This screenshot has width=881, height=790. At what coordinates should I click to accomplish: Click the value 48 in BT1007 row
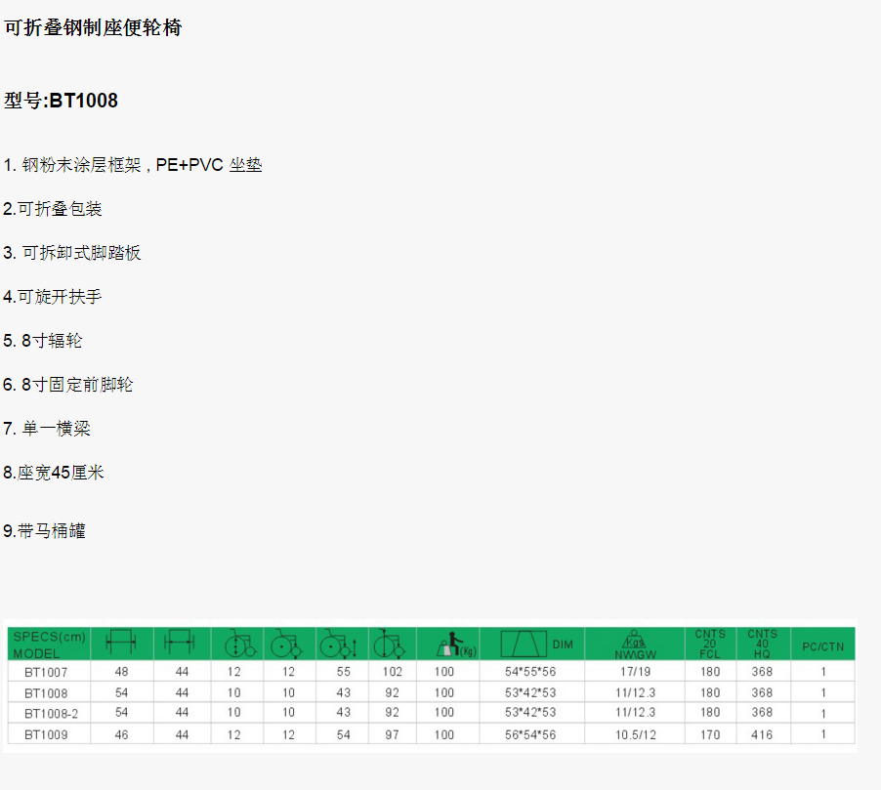pyautogui.click(x=121, y=672)
